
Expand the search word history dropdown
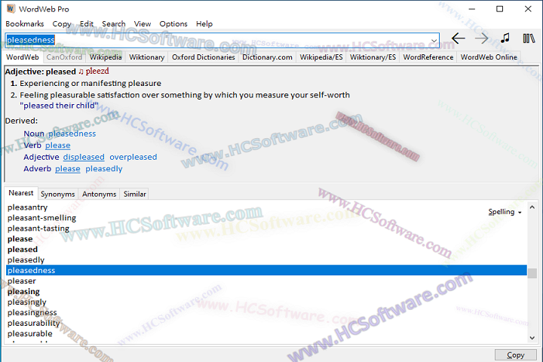coord(434,41)
